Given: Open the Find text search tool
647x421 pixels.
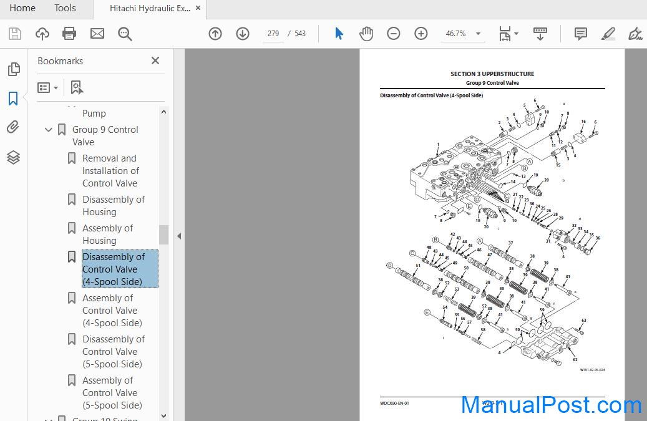Looking at the screenshot, I should point(125,34).
